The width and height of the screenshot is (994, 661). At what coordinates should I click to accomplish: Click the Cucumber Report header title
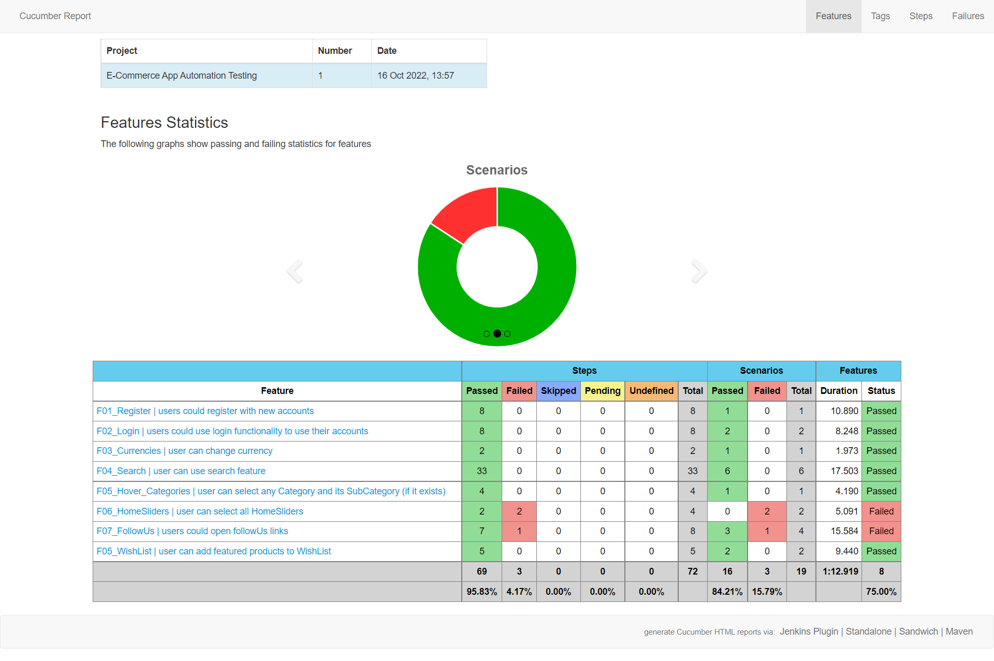click(54, 16)
